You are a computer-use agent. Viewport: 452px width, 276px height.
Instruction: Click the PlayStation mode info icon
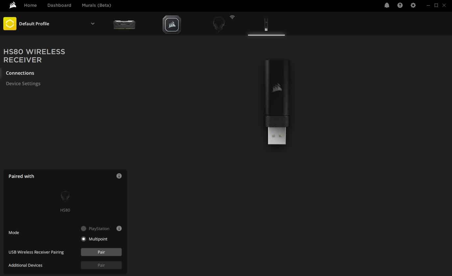tap(119, 228)
